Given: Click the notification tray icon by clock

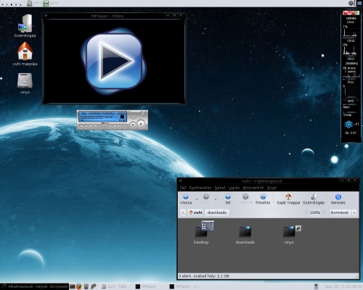Looking at the screenshot, I should (316, 286).
